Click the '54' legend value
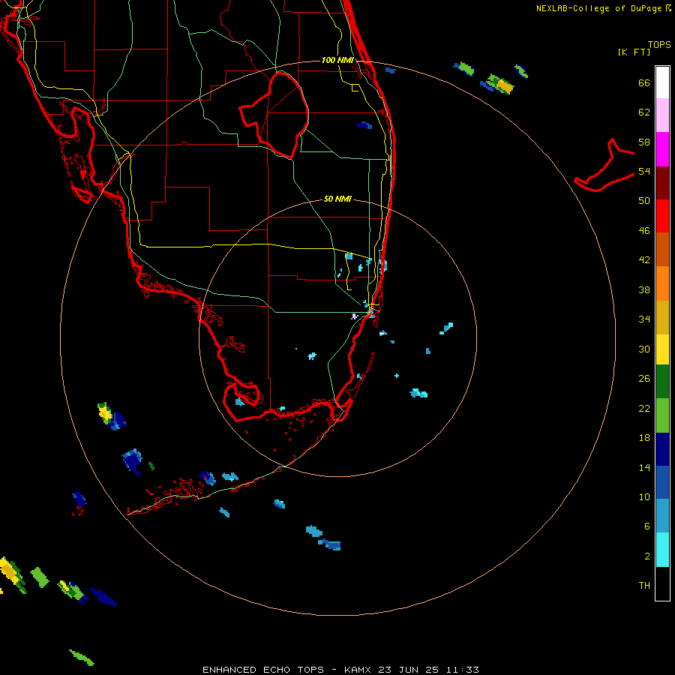Viewport: 675px width, 675px height. coord(644,171)
